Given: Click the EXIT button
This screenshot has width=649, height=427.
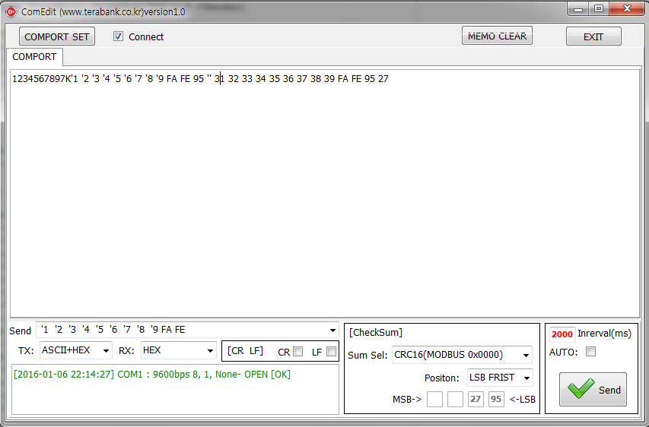Looking at the screenshot, I should coord(593,36).
